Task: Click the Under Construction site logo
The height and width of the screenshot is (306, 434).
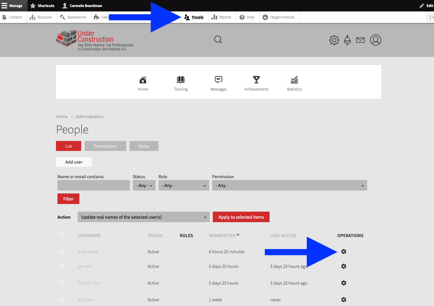Action: (94, 40)
